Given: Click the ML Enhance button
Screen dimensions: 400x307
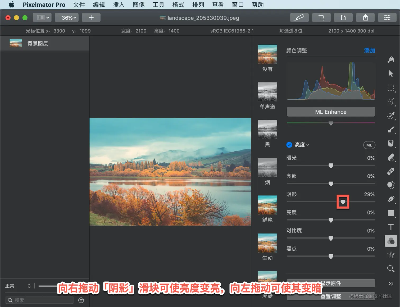Looking at the screenshot, I should click(x=331, y=112).
